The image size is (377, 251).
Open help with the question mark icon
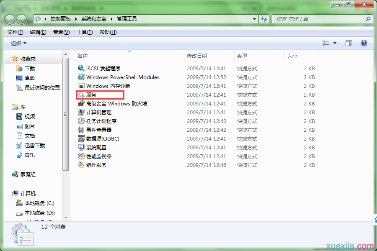[x=364, y=43]
